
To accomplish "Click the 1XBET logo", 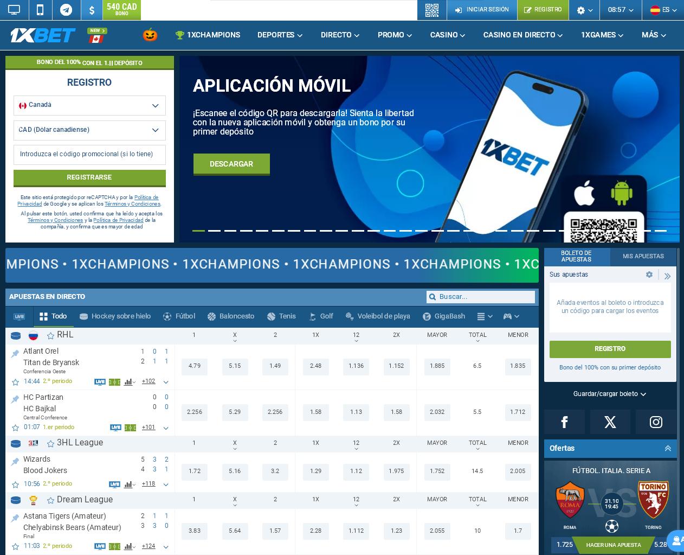I will click(x=43, y=35).
